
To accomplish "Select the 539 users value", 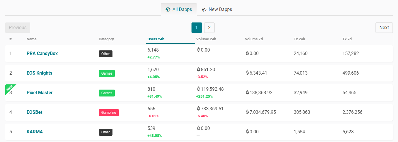I will [x=151, y=128].
